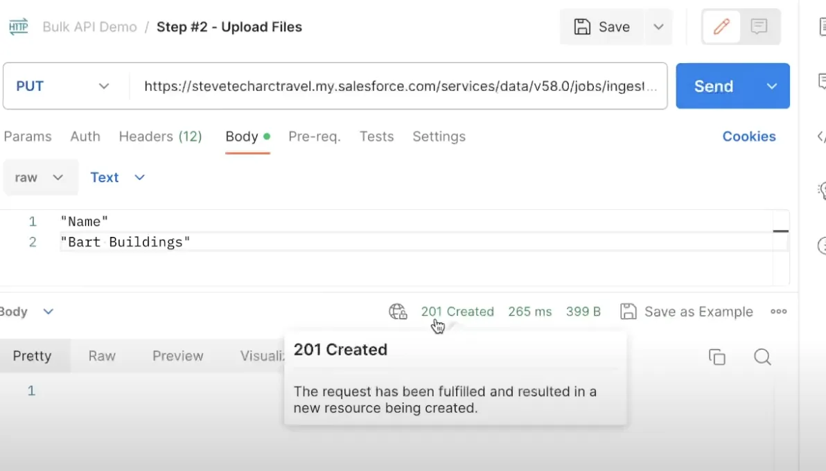Image resolution: width=826 pixels, height=471 pixels.
Task: Search the response with magnifier icon
Action: pyautogui.click(x=762, y=357)
